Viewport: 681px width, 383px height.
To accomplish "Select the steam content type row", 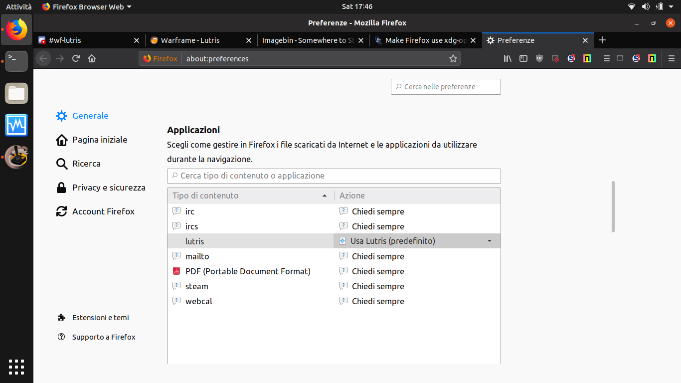I will pyautogui.click(x=251, y=286).
